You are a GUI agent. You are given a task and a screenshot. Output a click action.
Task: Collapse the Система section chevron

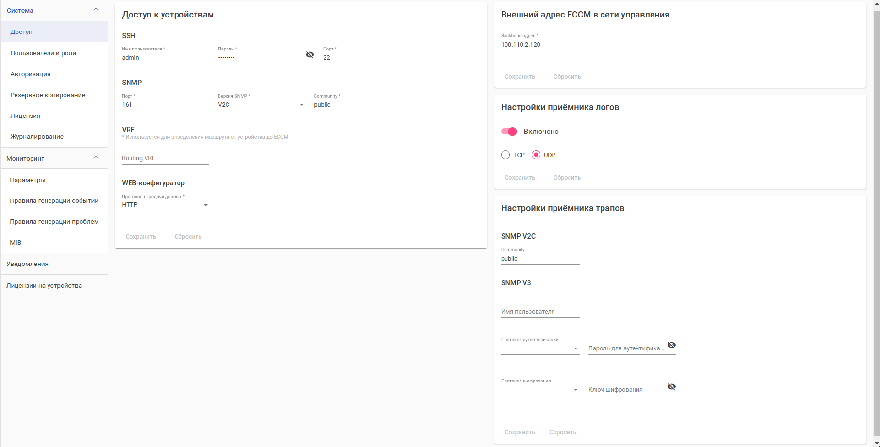96,9
